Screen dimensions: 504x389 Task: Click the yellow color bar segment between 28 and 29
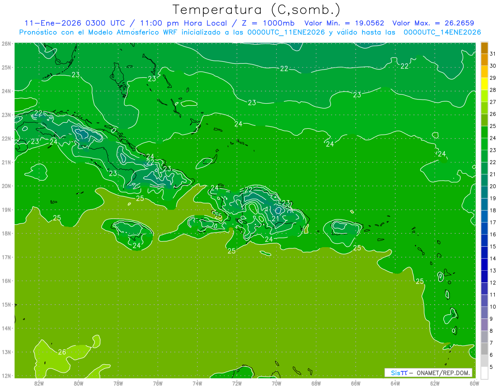tap(484, 84)
